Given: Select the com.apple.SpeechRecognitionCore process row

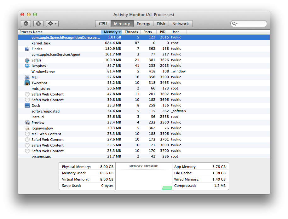Looking at the screenshot, I should point(144,37).
